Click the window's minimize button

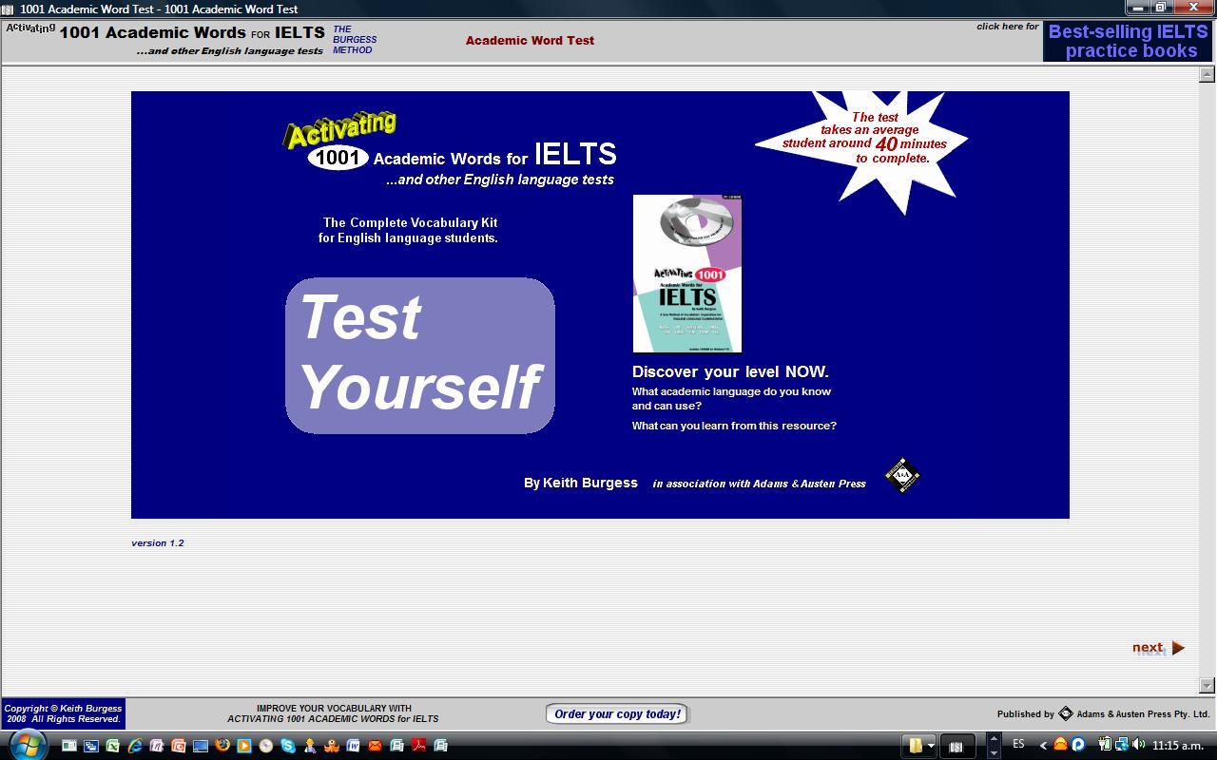1136,7
